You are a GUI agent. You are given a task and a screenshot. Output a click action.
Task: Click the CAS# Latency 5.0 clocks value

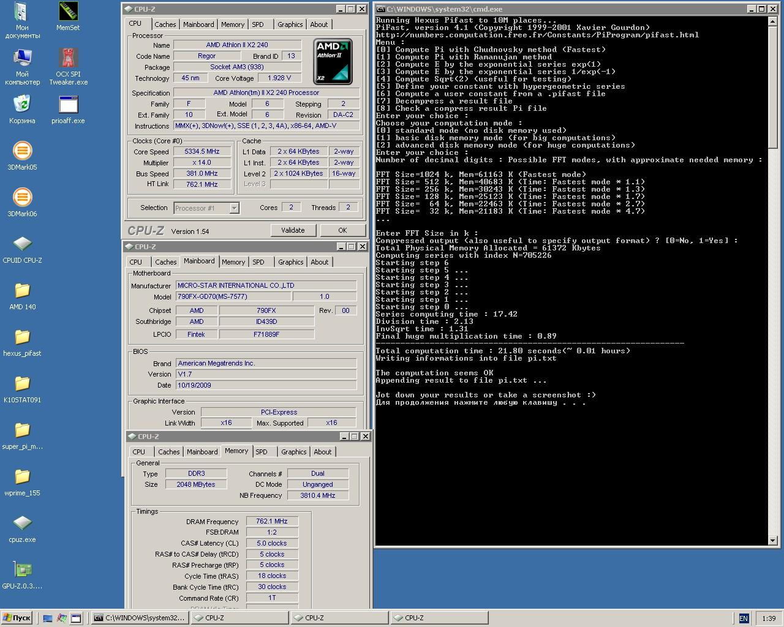pyautogui.click(x=272, y=543)
